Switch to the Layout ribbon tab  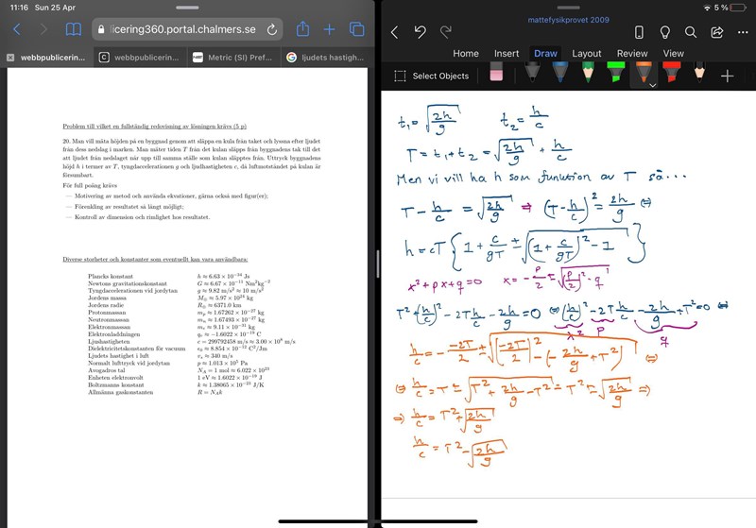pyautogui.click(x=586, y=54)
